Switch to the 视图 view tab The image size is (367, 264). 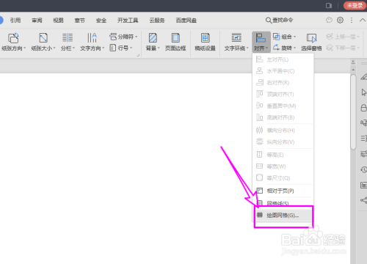click(58, 21)
